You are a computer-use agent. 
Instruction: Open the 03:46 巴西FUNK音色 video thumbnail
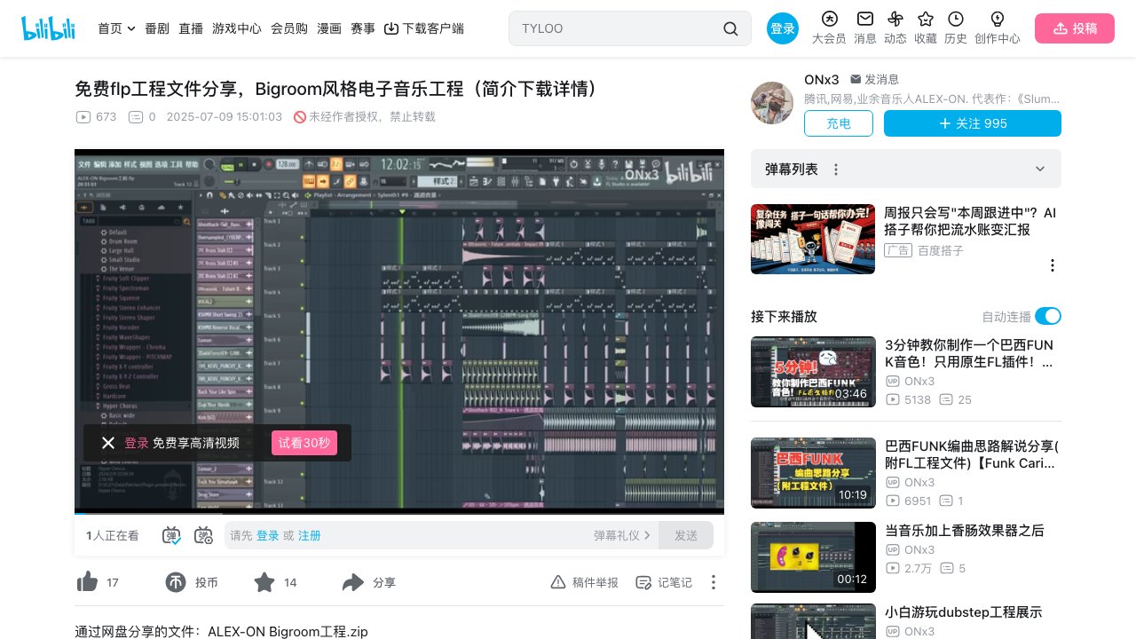[813, 372]
